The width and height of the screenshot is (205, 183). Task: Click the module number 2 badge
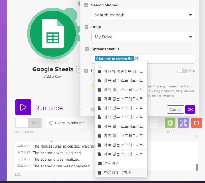pyautogui.click(x=78, y=69)
